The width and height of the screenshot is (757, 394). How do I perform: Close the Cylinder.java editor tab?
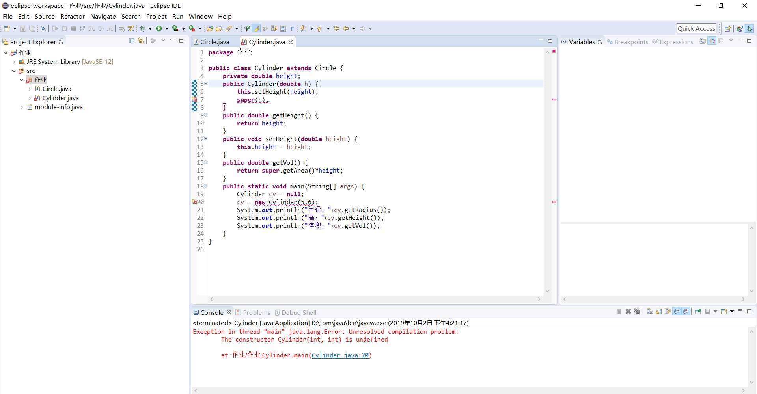click(291, 42)
